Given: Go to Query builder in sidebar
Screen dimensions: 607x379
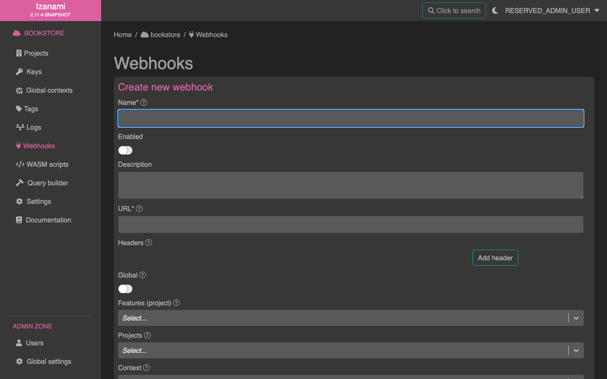Looking at the screenshot, I should tap(48, 183).
